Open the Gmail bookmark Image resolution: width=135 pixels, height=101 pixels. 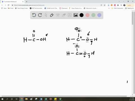click(x=11, y=8)
